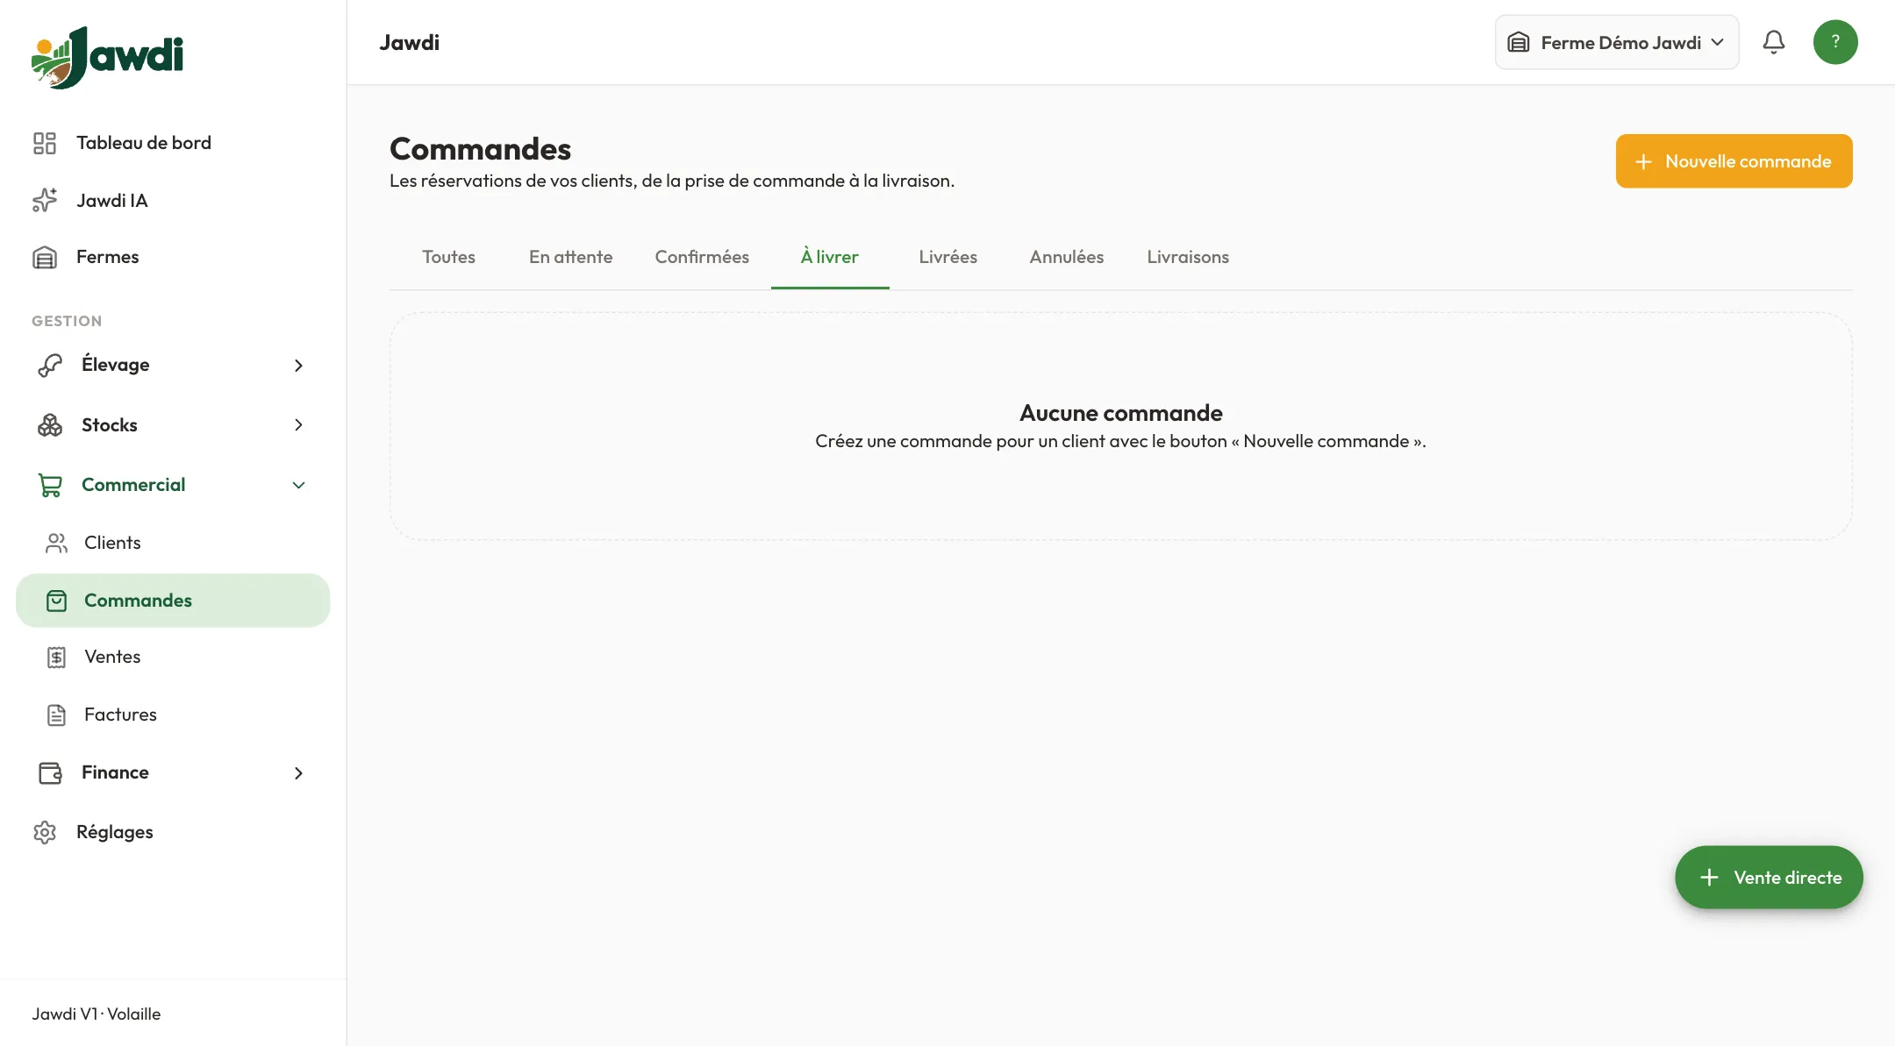Click the Réglages gear icon
Image resolution: width=1895 pixels, height=1046 pixels.
point(45,832)
